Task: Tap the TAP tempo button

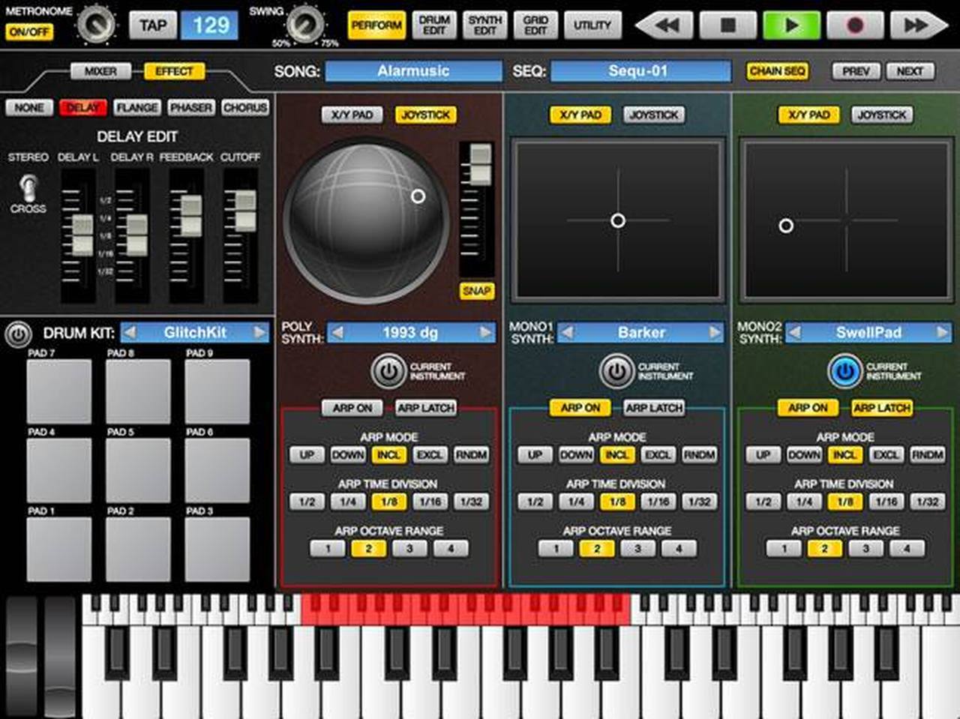Action: [x=153, y=25]
